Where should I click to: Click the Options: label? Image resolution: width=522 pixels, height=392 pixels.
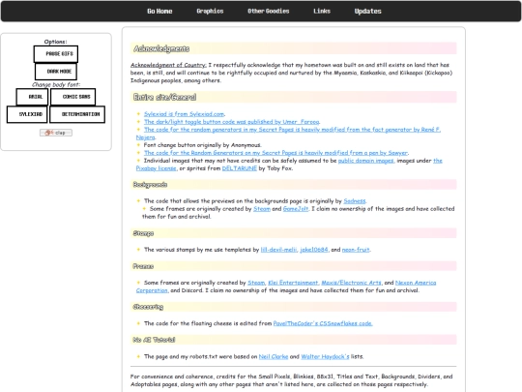[x=56, y=42]
